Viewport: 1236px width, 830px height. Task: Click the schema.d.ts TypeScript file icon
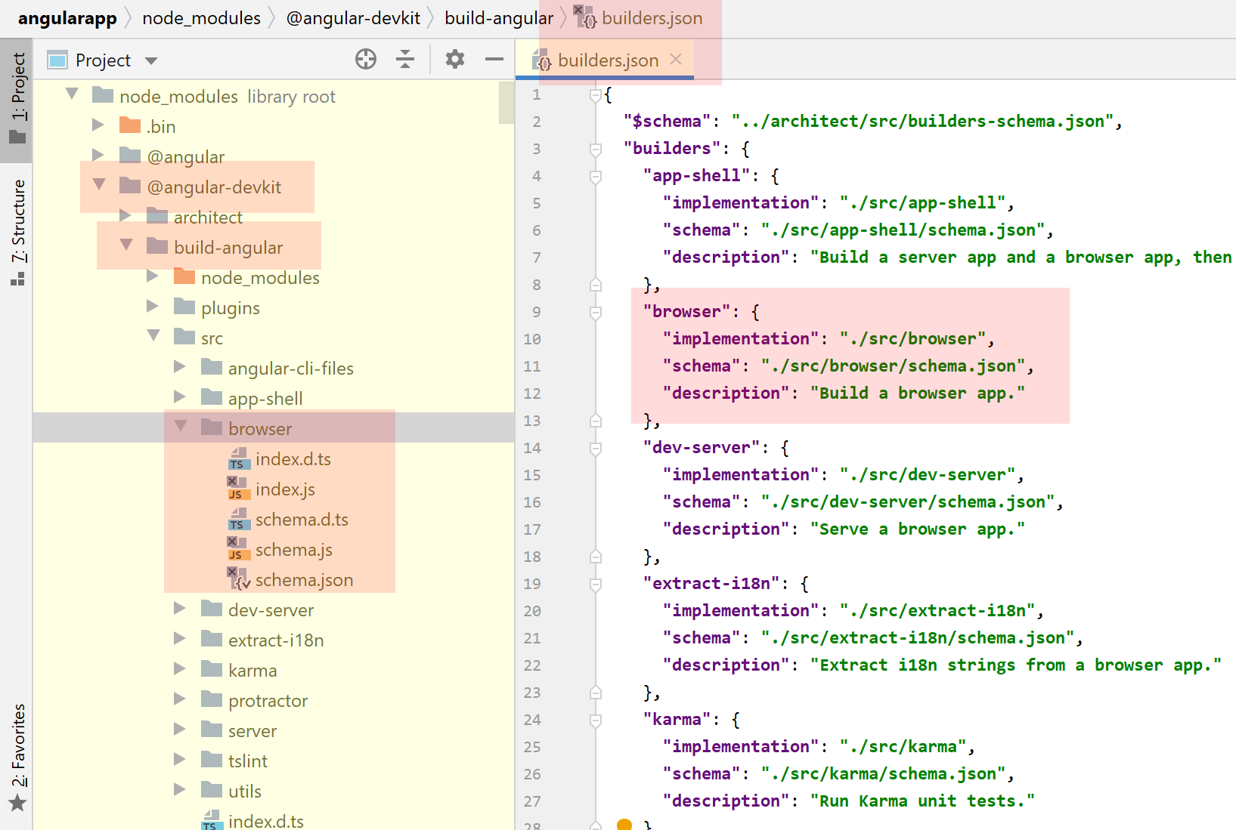(237, 520)
